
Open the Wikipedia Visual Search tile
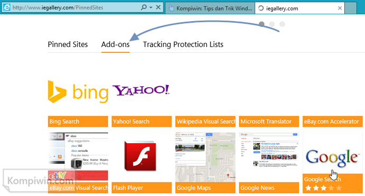[x=205, y=122]
